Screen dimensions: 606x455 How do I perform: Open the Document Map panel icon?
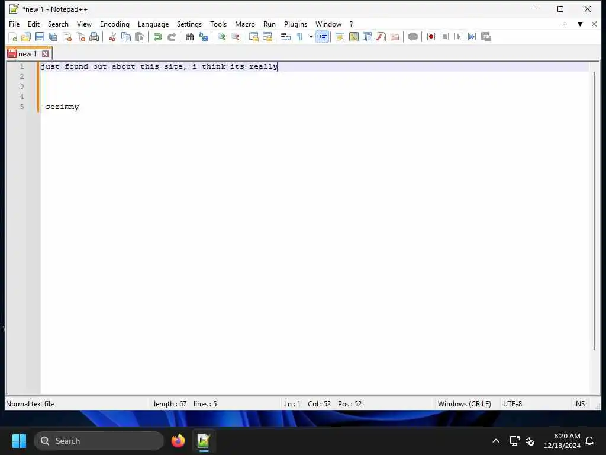tap(354, 37)
